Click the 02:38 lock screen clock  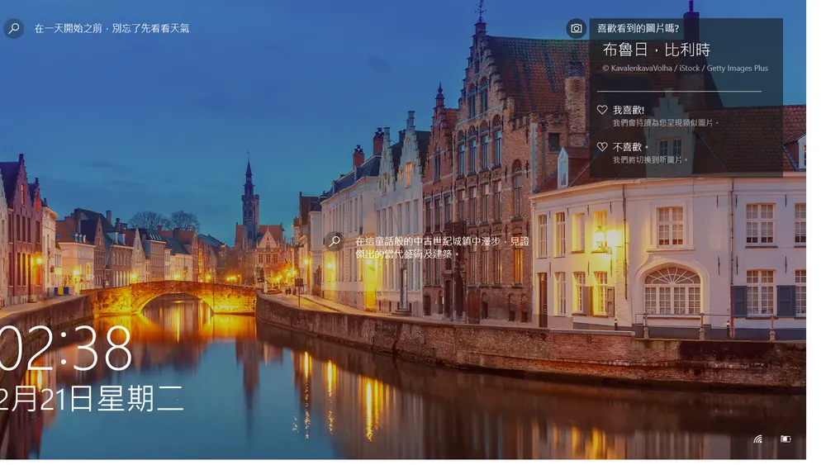pos(65,348)
